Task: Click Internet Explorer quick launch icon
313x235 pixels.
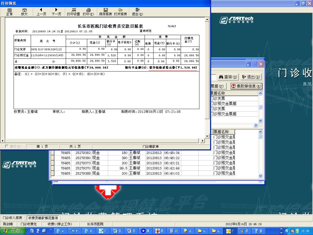Action: [32, 231]
